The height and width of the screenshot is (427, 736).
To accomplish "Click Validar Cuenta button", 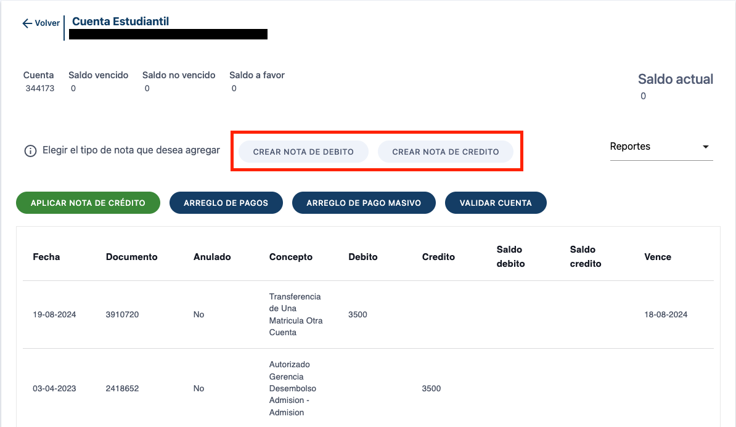I will click(x=496, y=203).
